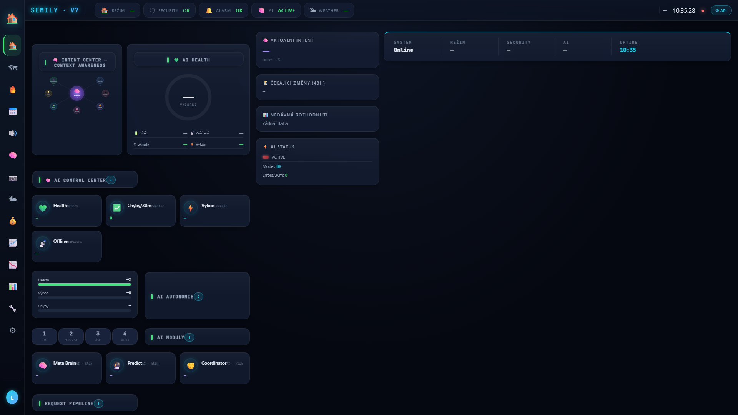Click the SEMILY · V7 title
Viewport: 738px width, 415px height.
click(x=55, y=10)
